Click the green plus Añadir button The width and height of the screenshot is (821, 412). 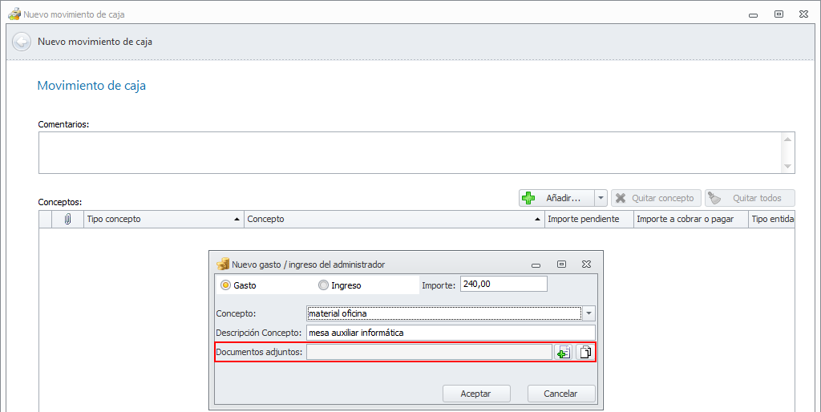pos(556,198)
